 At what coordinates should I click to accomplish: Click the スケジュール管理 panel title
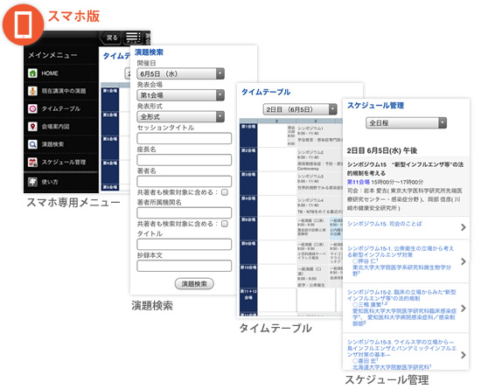pyautogui.click(x=375, y=106)
